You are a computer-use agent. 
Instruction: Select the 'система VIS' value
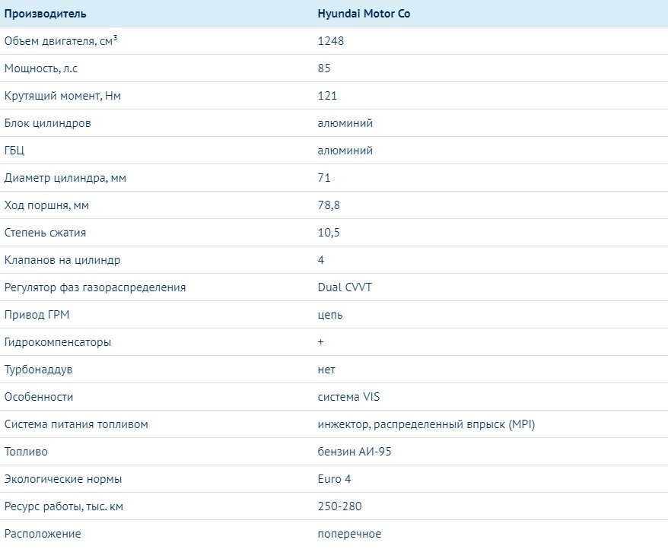[x=348, y=397]
